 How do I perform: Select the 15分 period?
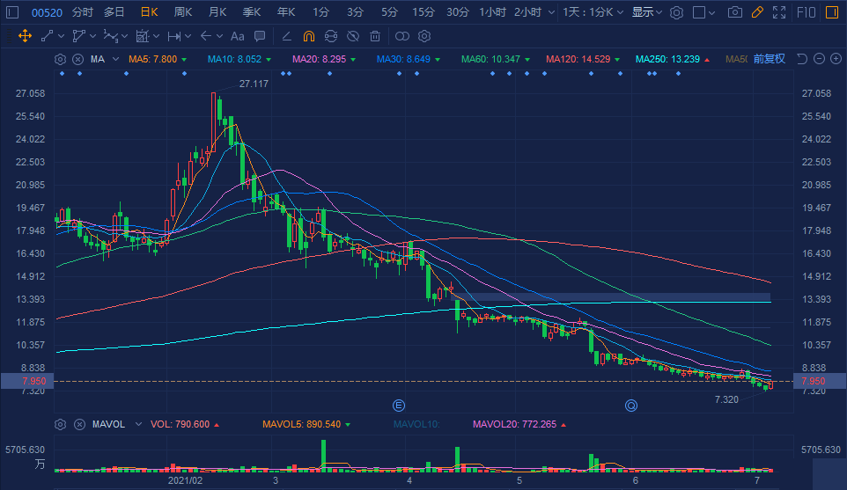pos(423,11)
